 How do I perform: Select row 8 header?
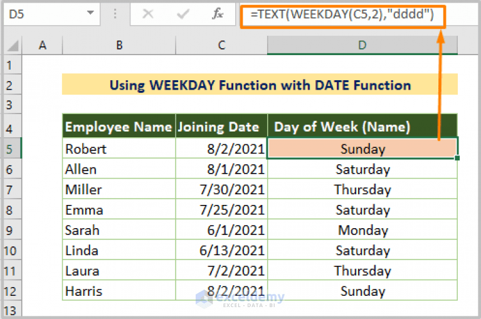pyautogui.click(x=13, y=209)
